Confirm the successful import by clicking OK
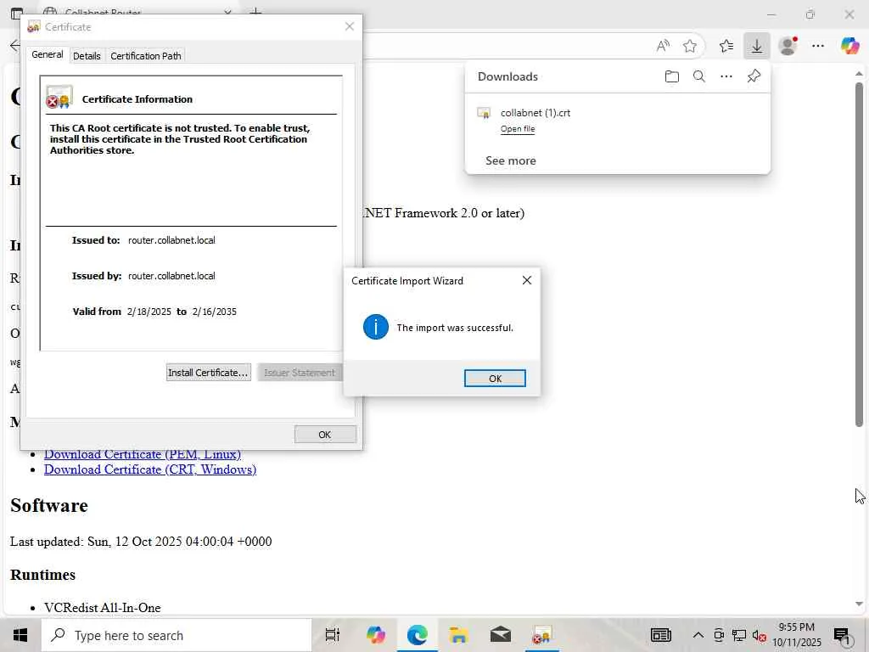 pos(495,378)
